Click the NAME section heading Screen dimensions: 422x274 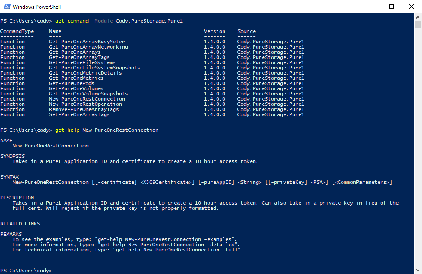pos(7,140)
